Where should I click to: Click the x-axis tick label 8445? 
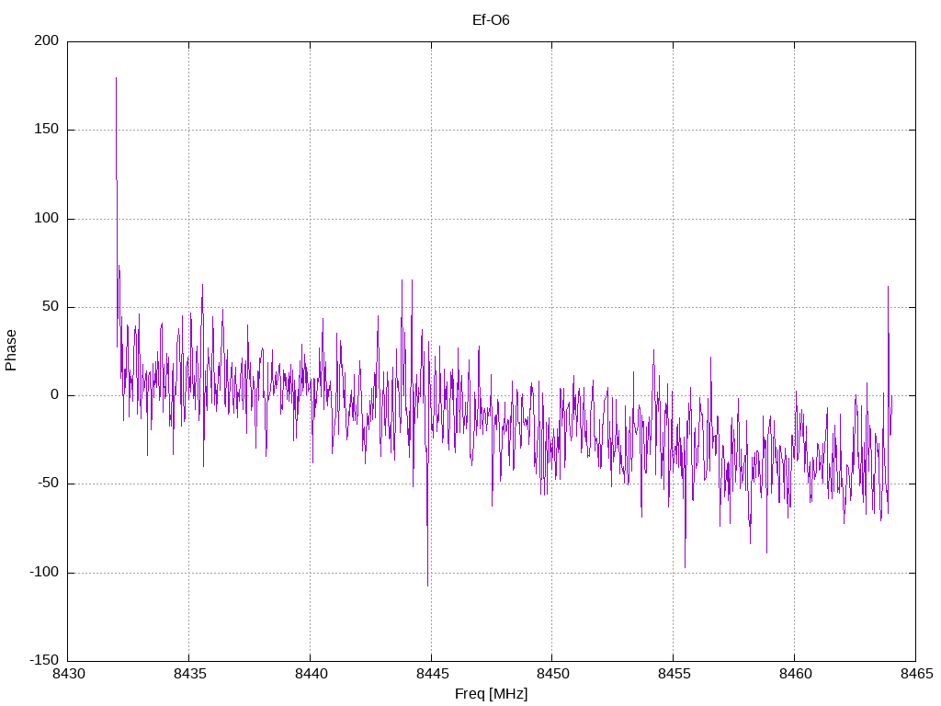[x=432, y=674]
